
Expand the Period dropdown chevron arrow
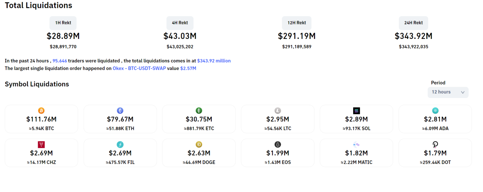click(x=463, y=92)
